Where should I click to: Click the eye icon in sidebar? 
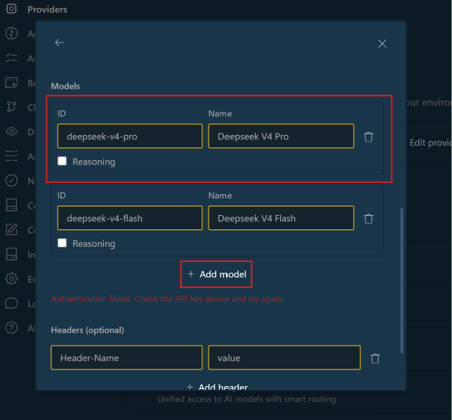click(x=12, y=131)
